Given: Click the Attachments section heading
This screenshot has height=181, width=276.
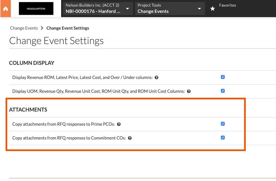Looking at the screenshot, I should 28,110.
